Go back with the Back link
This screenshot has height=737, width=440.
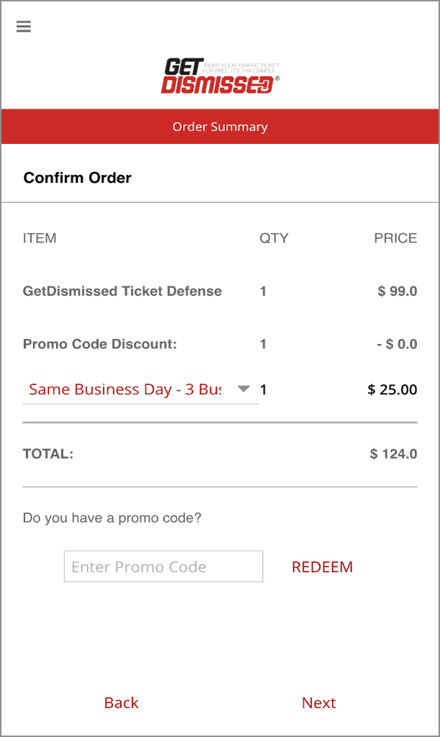[121, 702]
